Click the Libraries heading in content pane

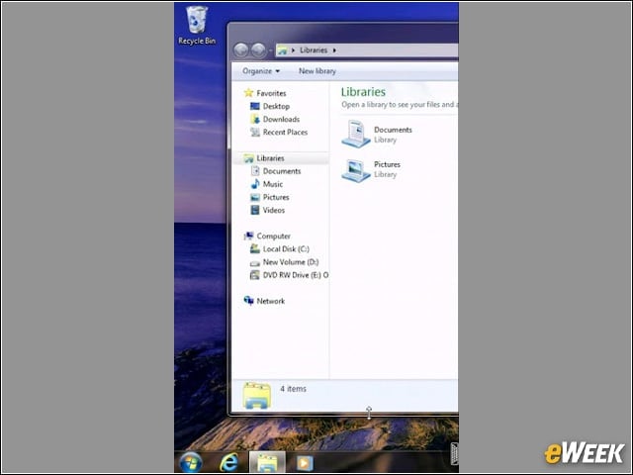[x=363, y=92]
